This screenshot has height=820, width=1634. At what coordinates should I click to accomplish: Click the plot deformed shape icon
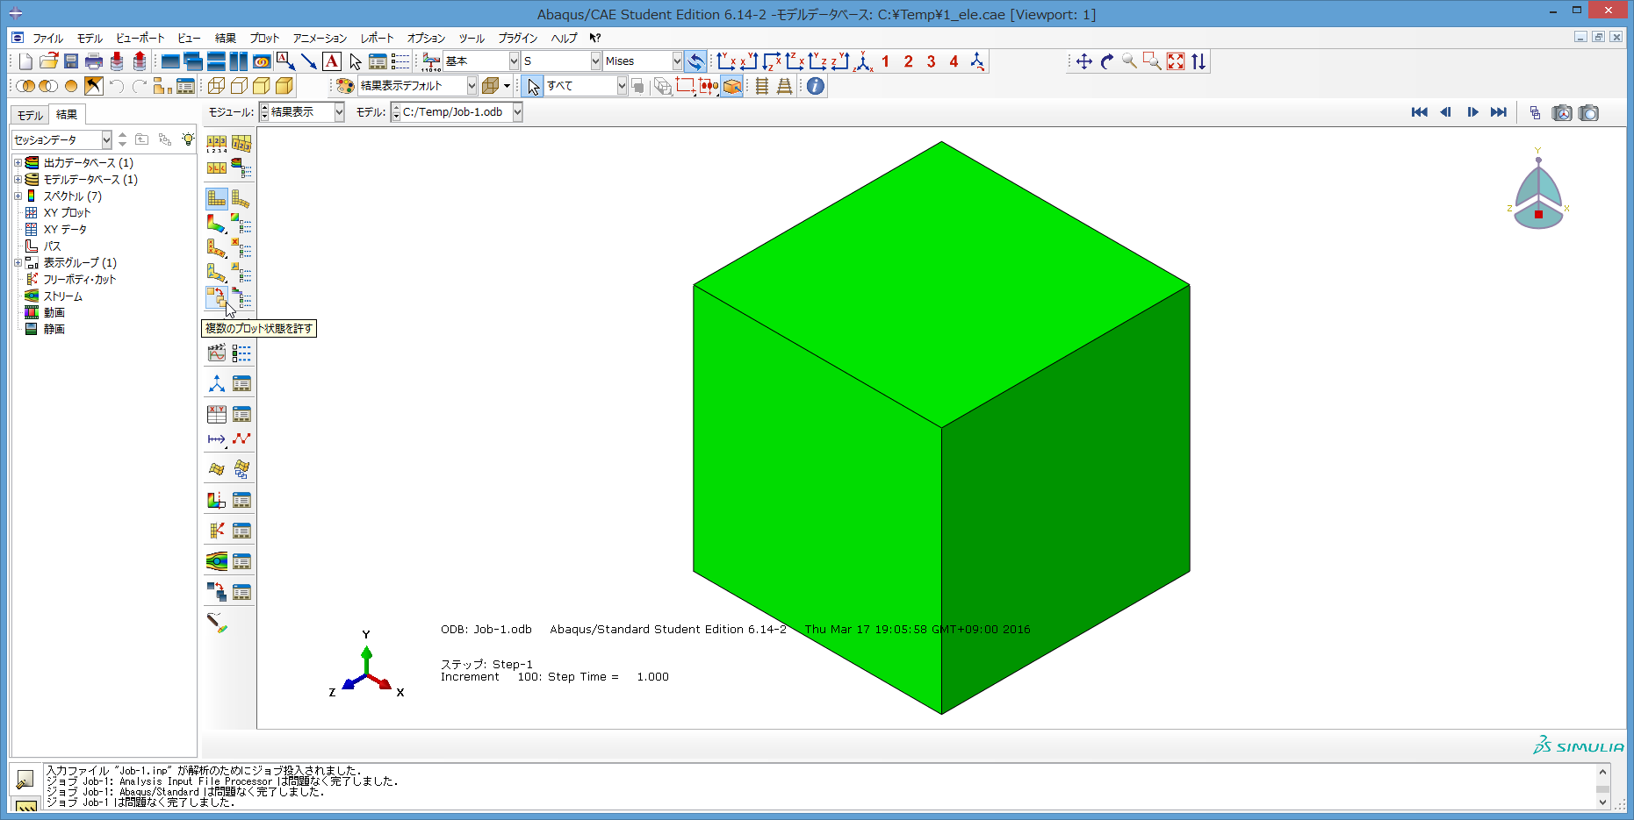[241, 198]
